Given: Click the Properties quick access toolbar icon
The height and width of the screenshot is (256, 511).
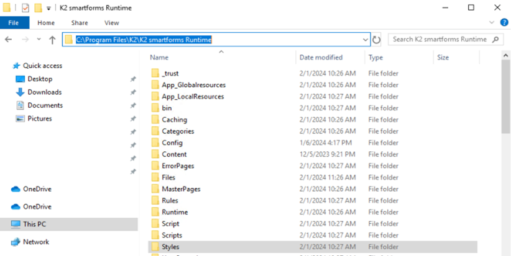Looking at the screenshot, I should point(25,8).
